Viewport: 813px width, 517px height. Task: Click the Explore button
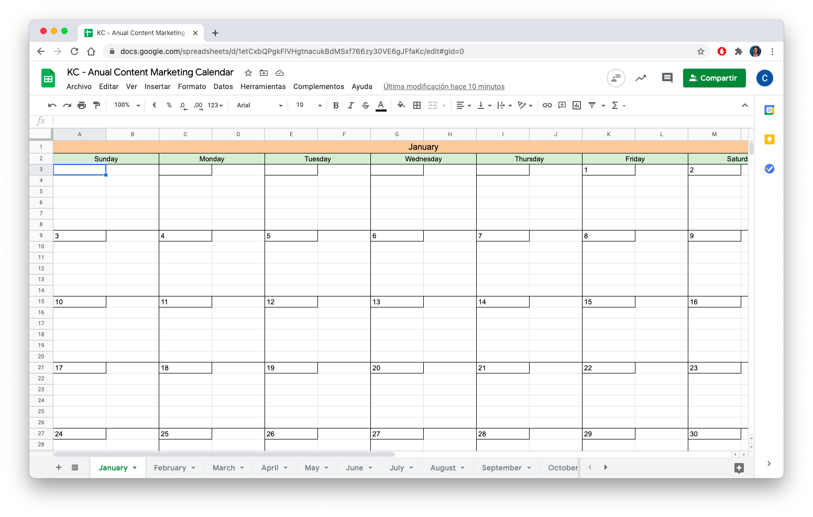739,468
